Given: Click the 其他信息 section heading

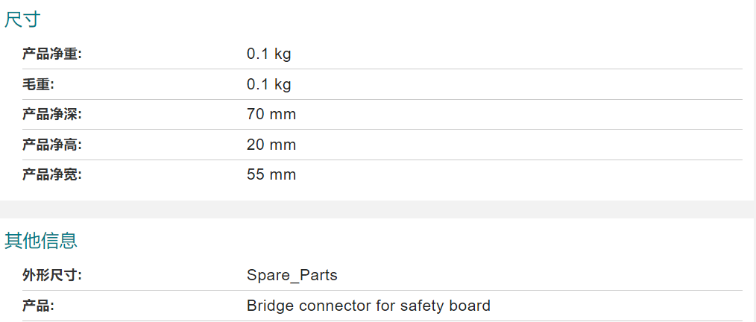Looking at the screenshot, I should (x=41, y=240).
